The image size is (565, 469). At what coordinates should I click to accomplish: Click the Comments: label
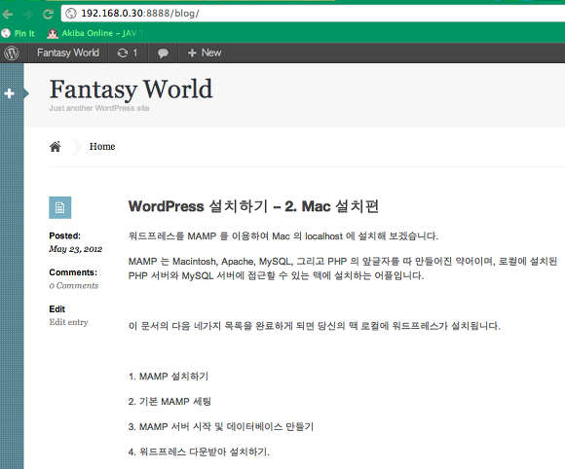(x=73, y=272)
